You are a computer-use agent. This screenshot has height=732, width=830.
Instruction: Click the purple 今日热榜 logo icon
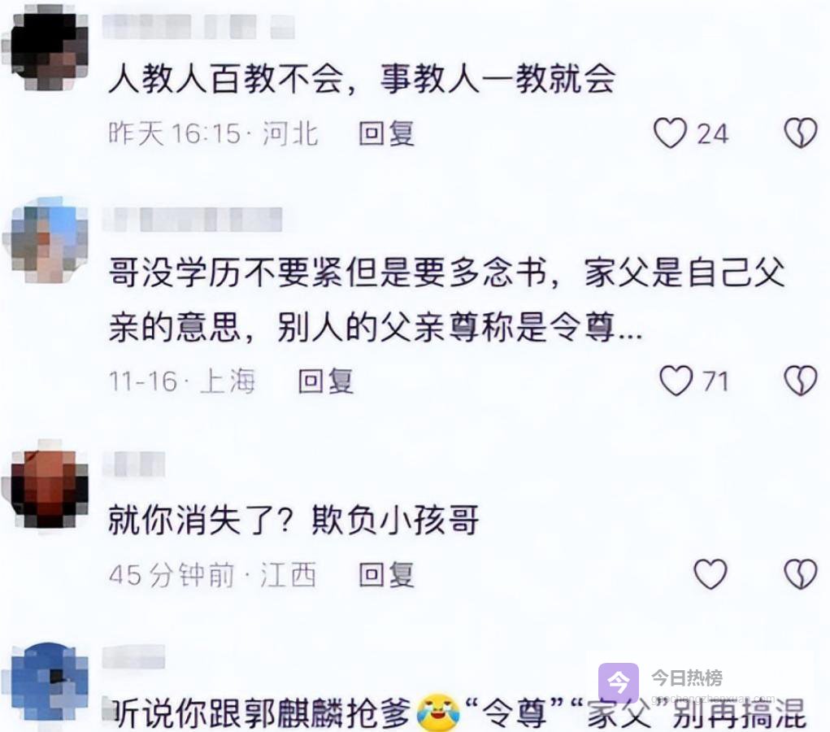tap(619, 683)
